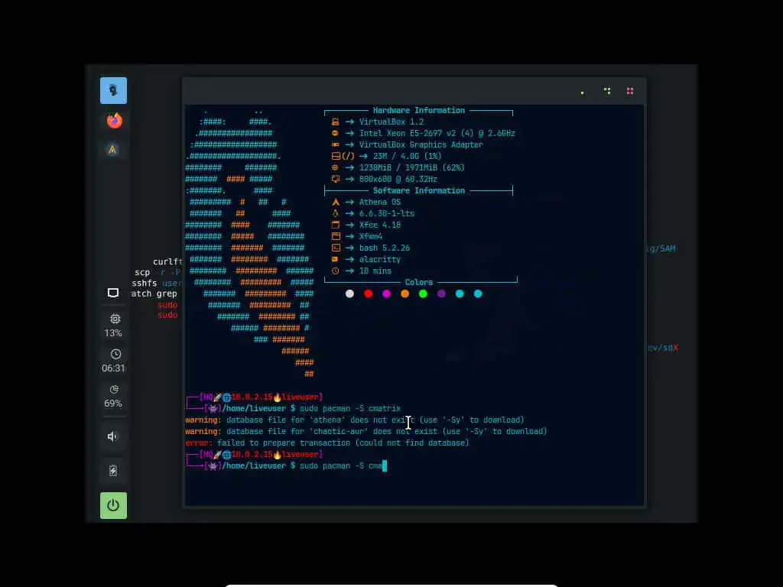Click the 'bash 5.2.26' text
Viewport: 783px width, 587px height.
coord(385,248)
